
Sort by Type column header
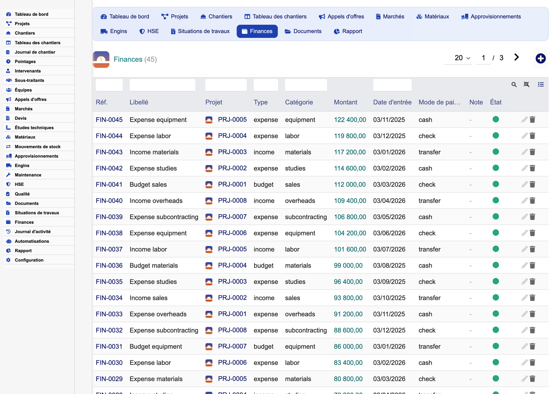(x=260, y=102)
